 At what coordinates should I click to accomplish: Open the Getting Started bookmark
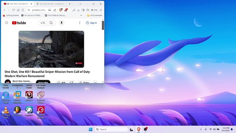pyautogui.click(x=11, y=15)
